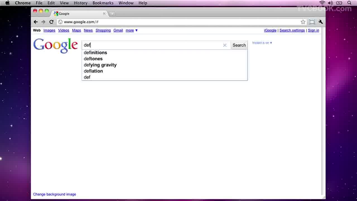The height and width of the screenshot is (201, 357).
Task: Bookmark this page with the star icon
Action: click(x=303, y=22)
